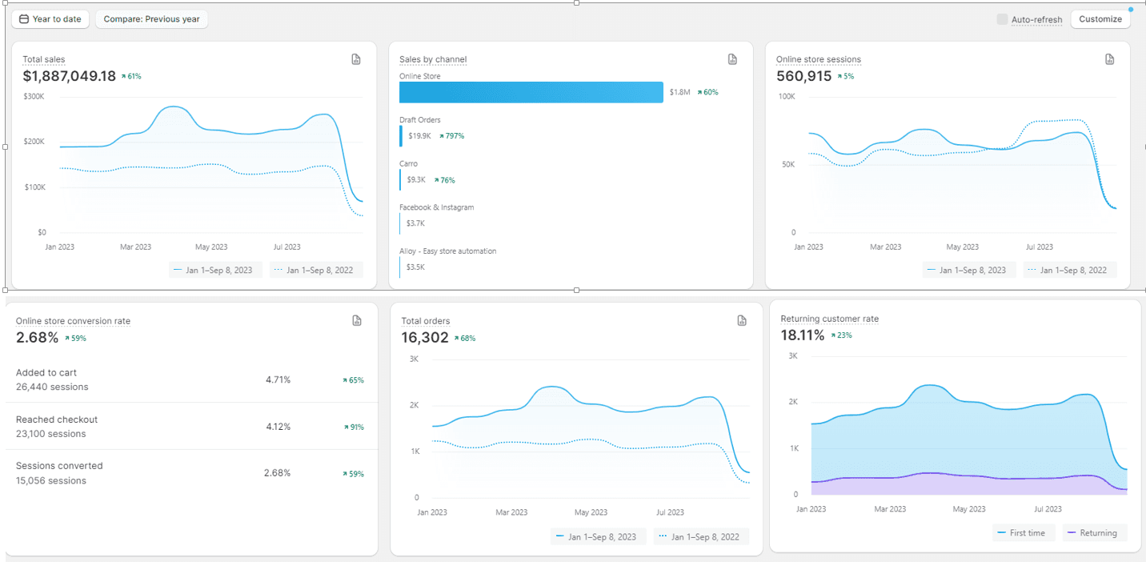Click the $9.3K Carro amount
Image resolution: width=1146 pixels, height=562 pixels.
(416, 180)
